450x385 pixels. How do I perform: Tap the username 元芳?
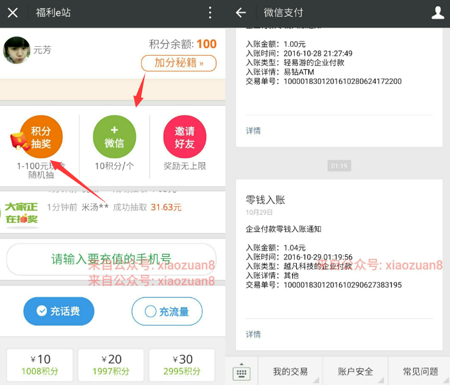point(42,50)
